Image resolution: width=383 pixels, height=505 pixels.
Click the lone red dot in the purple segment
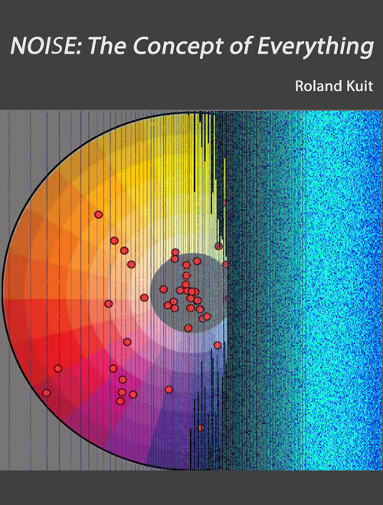[169, 389]
